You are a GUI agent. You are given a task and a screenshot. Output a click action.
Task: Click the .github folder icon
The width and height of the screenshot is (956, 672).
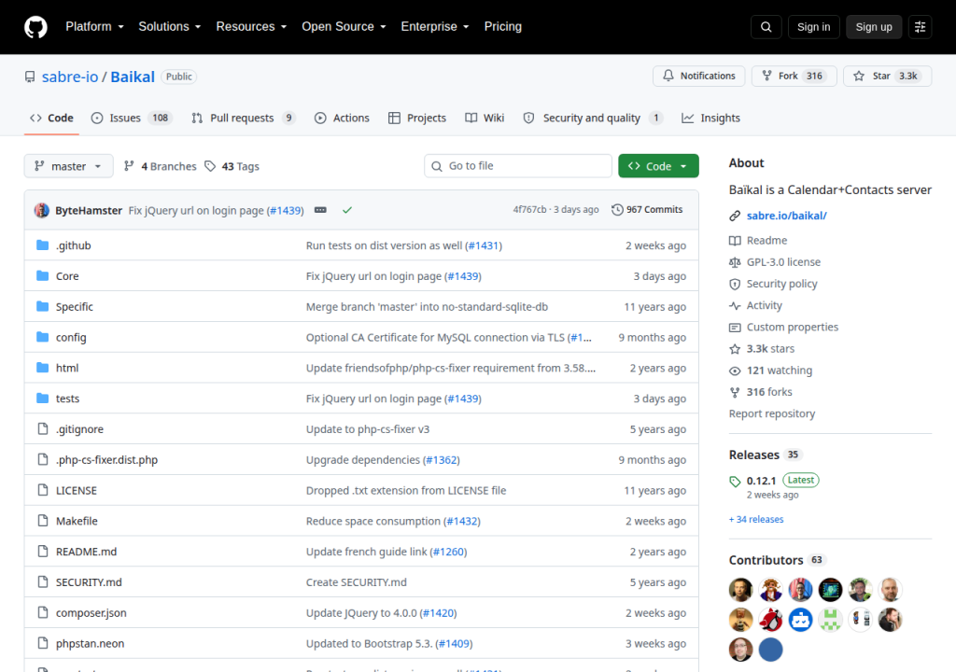(x=42, y=245)
